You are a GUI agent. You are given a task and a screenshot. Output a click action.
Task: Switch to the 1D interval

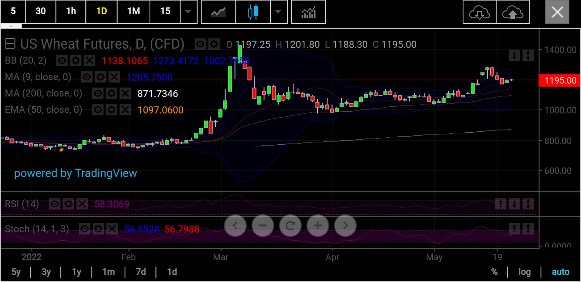[x=102, y=12]
